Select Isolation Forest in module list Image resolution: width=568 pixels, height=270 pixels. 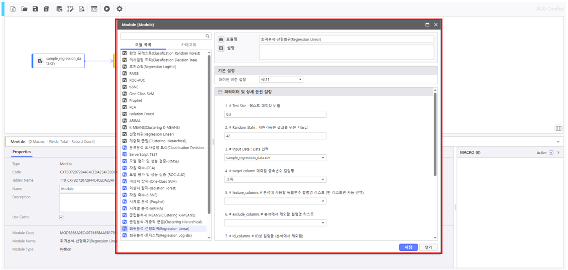coord(142,114)
